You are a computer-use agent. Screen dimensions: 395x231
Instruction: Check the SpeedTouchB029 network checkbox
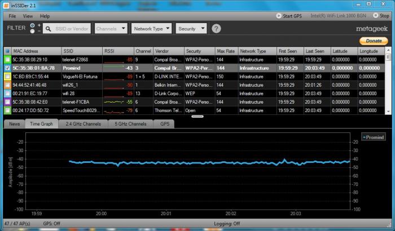click(7, 110)
